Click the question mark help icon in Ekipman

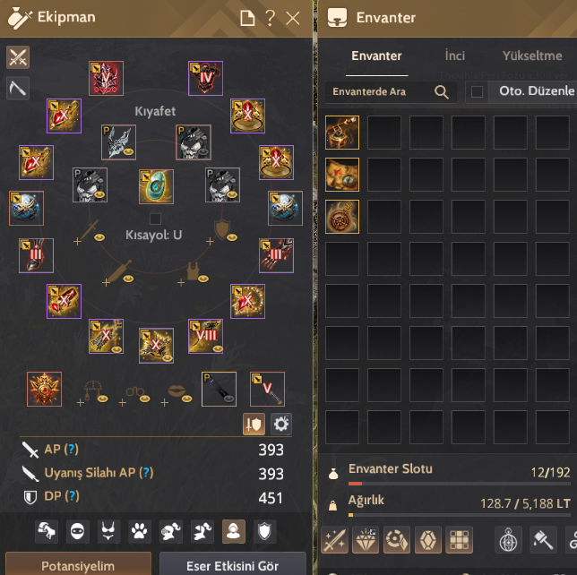tap(270, 18)
